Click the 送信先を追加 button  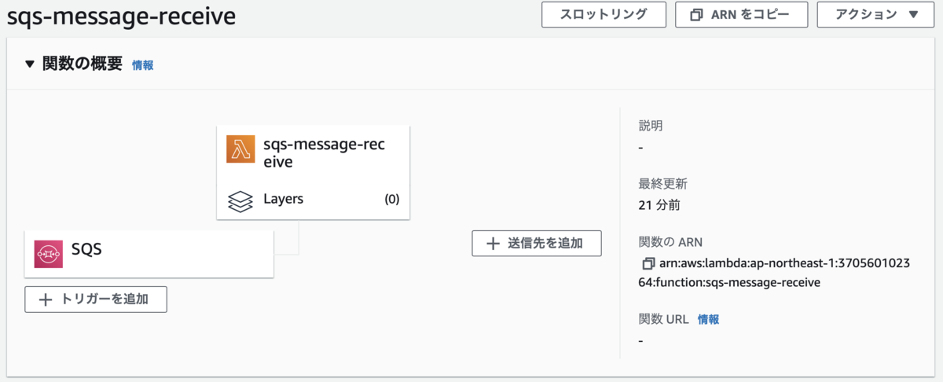point(537,244)
